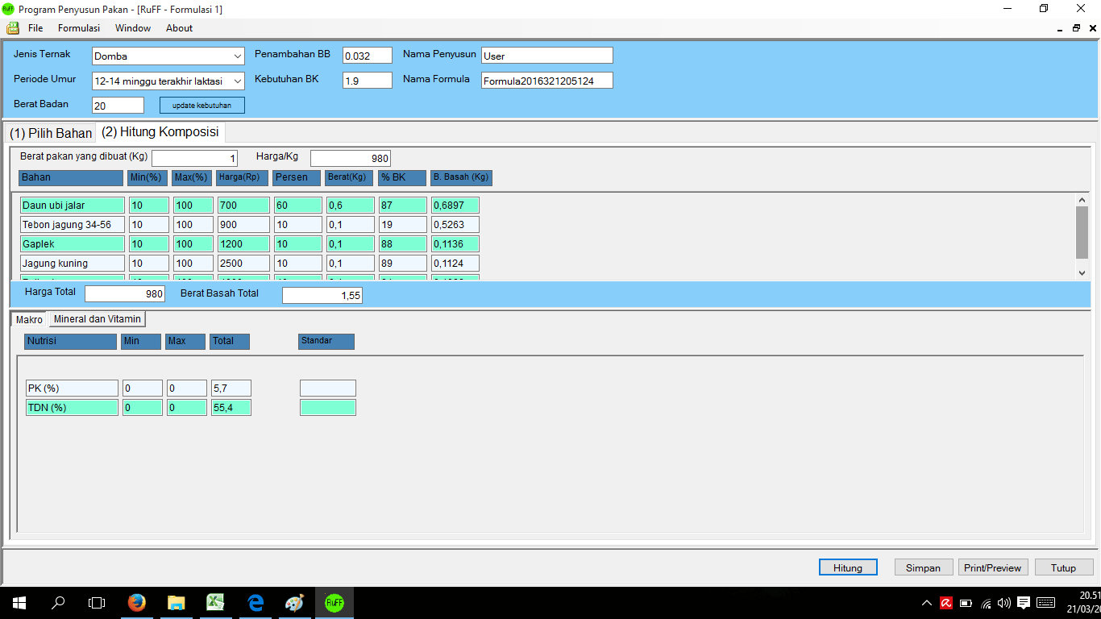This screenshot has height=619, width=1101.
Task: Click the Windows Start button
Action: coord(19,602)
